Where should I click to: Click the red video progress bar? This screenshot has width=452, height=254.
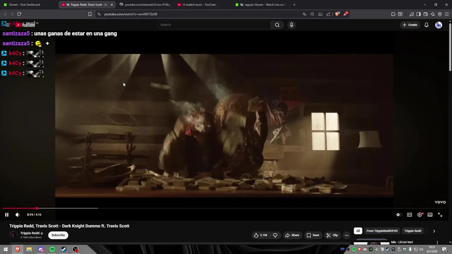click(20, 208)
